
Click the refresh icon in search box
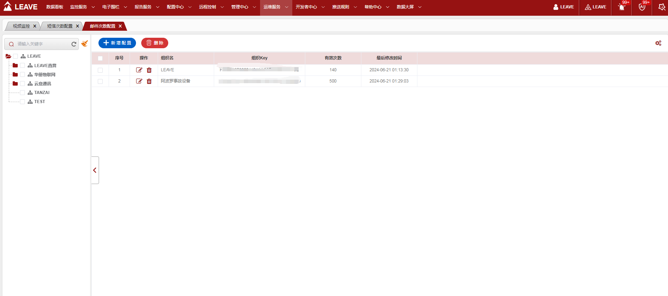coord(74,44)
